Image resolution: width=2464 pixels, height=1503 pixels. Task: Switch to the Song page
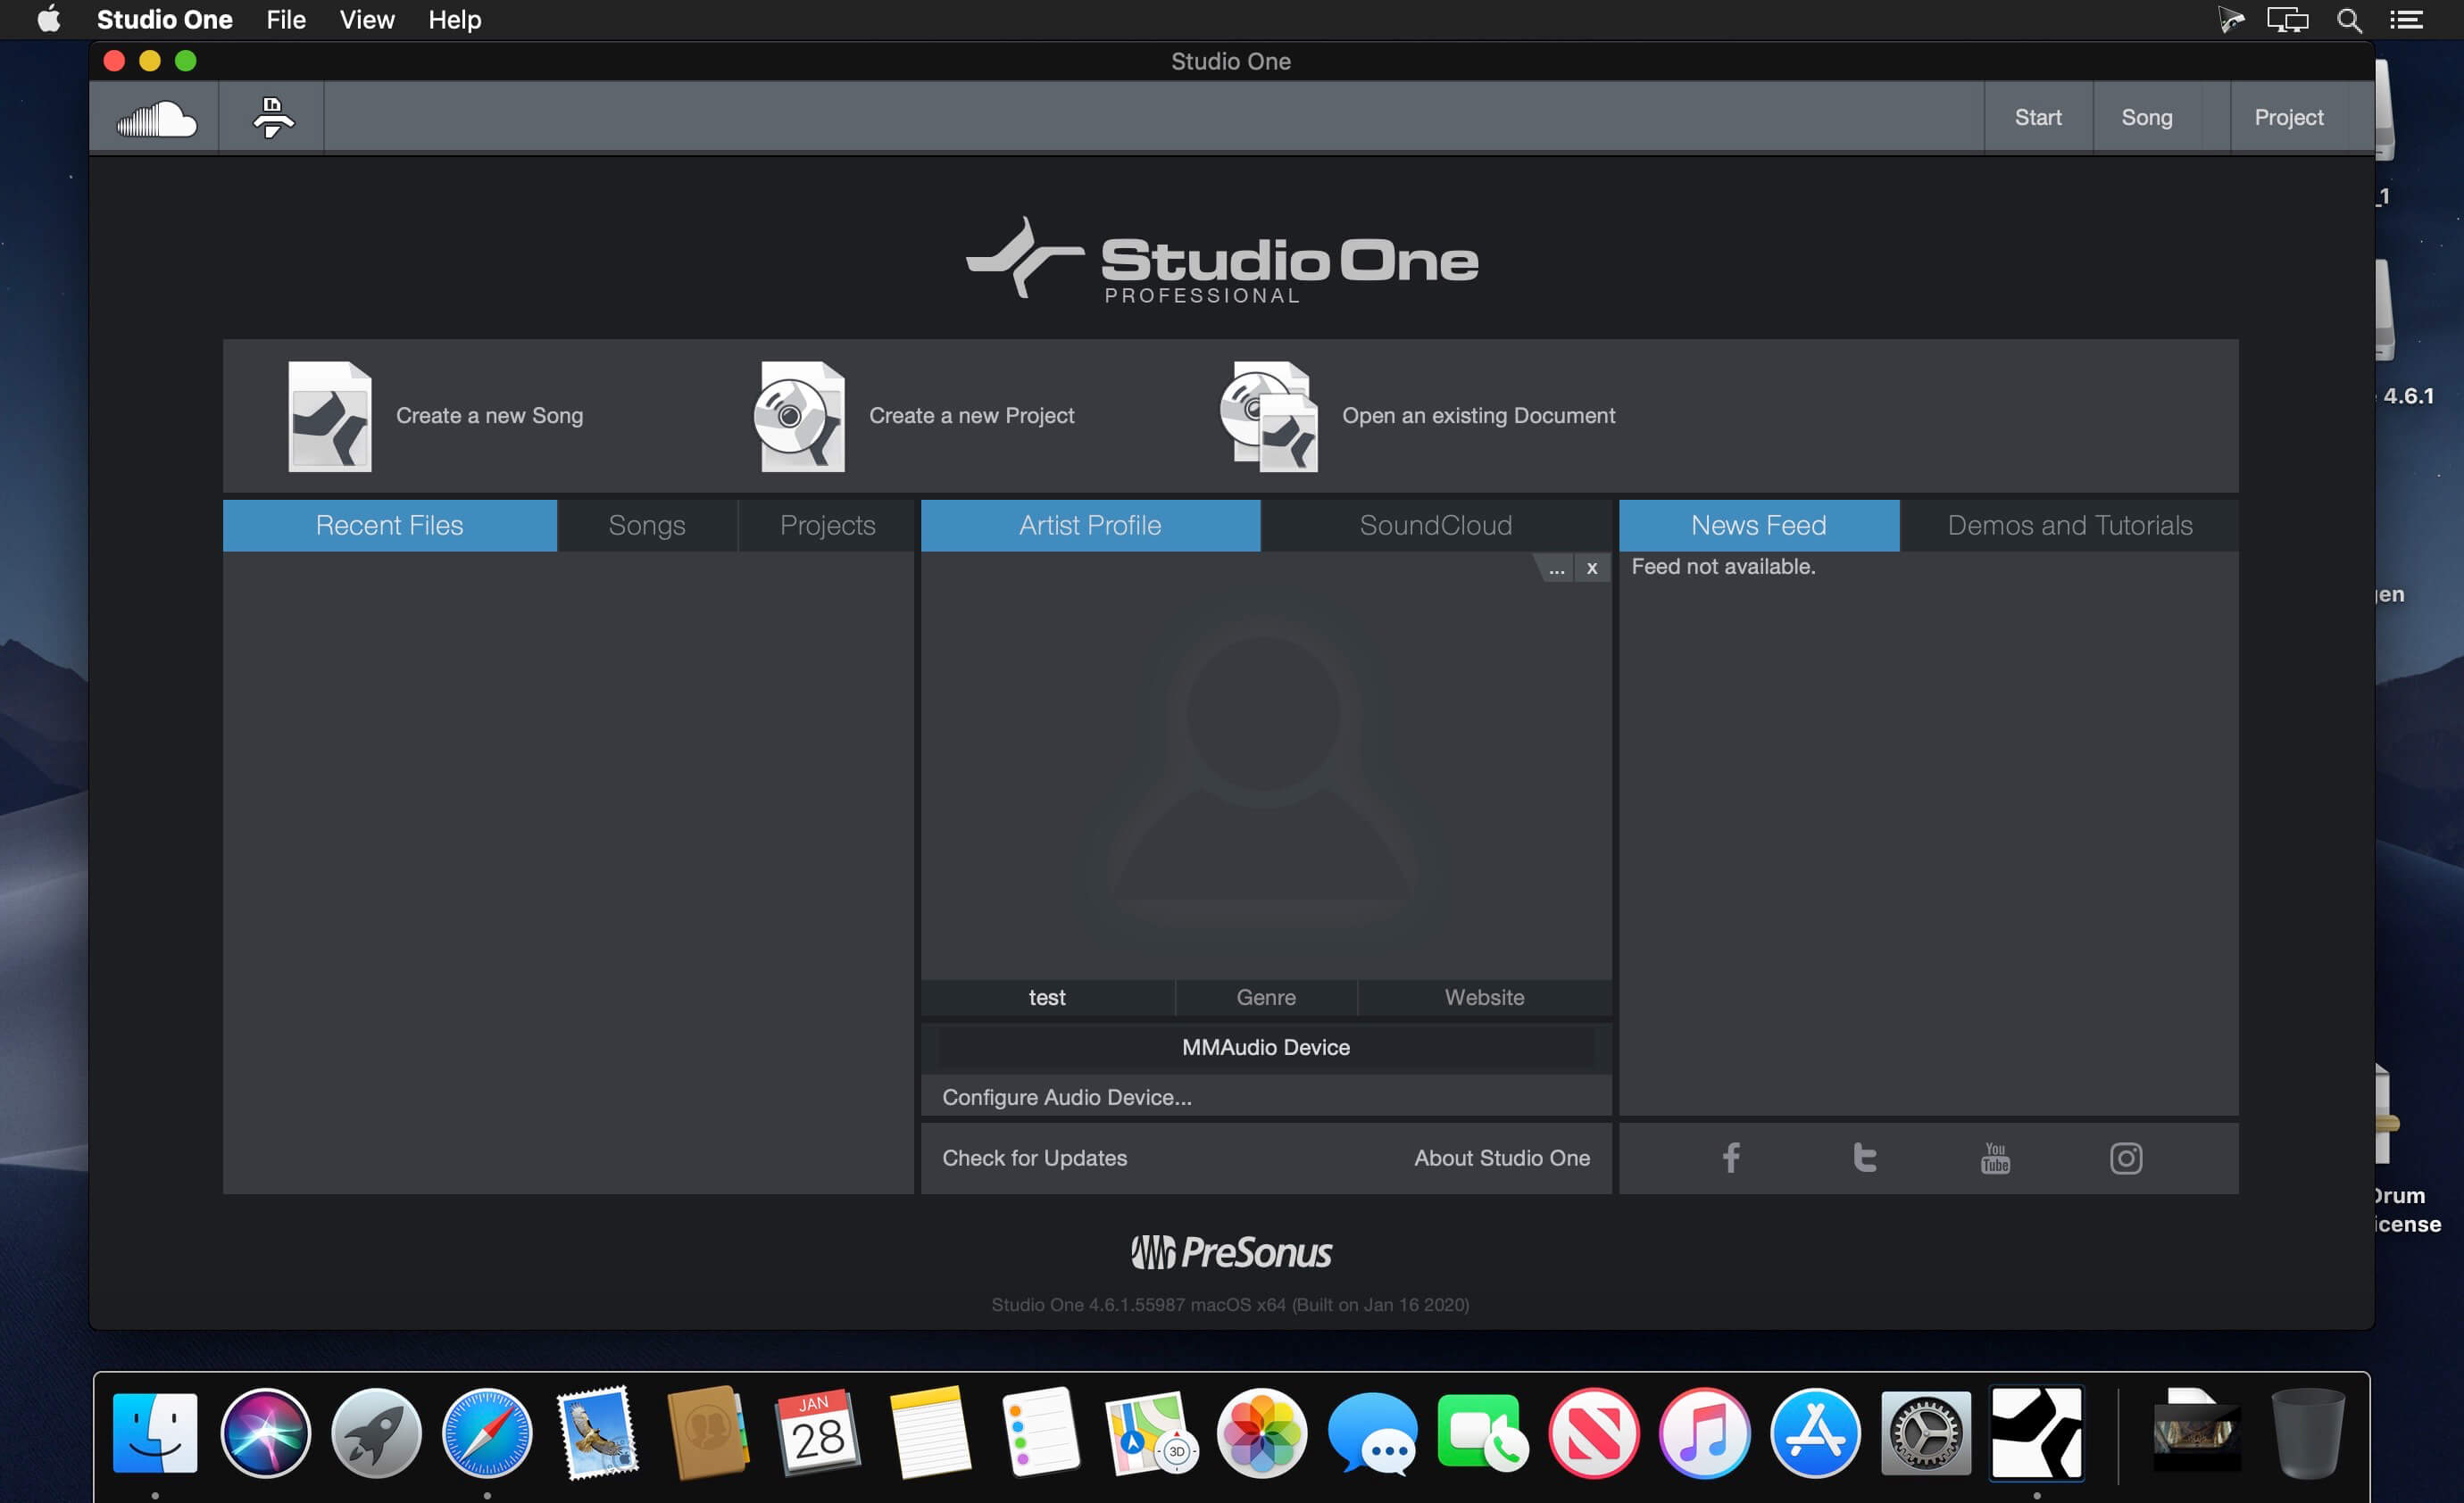2147,117
